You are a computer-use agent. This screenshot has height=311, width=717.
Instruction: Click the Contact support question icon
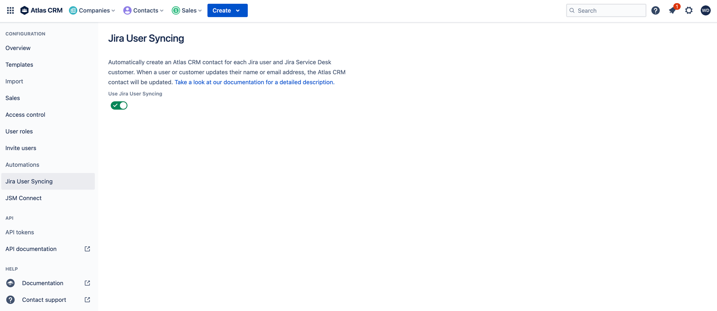pyautogui.click(x=10, y=300)
